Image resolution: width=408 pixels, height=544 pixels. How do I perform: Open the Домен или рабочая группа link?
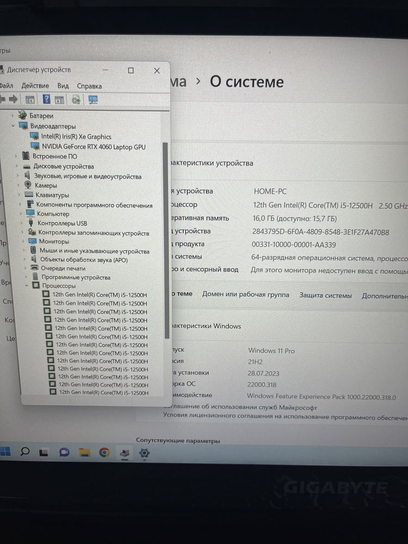[246, 294]
